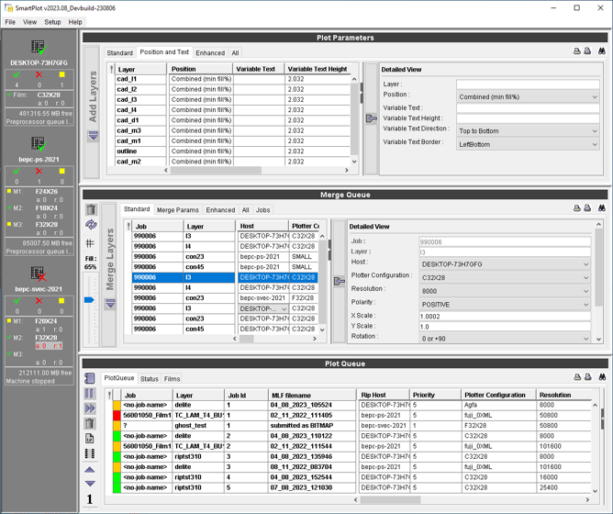Open the File menu
Viewport: 613px width, 514px height.
click(10, 22)
